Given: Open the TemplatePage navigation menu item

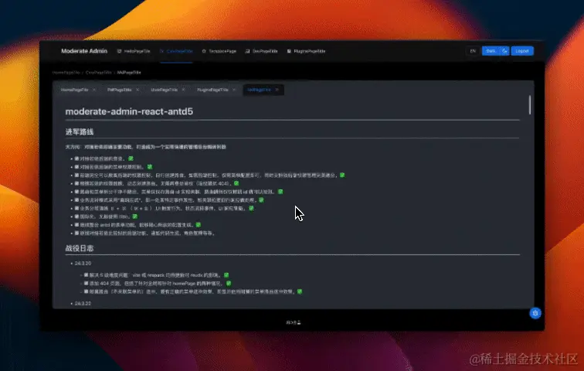Looking at the screenshot, I should (x=219, y=52).
